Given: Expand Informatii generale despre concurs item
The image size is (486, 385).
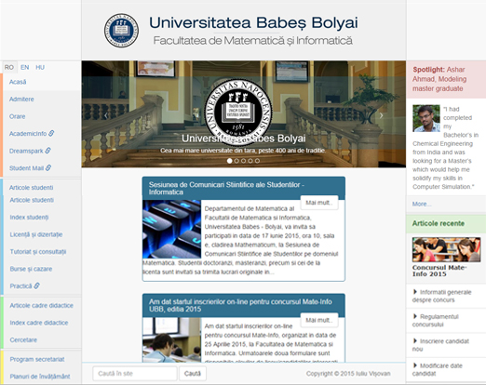Looking at the screenshot, I should click(446, 296).
